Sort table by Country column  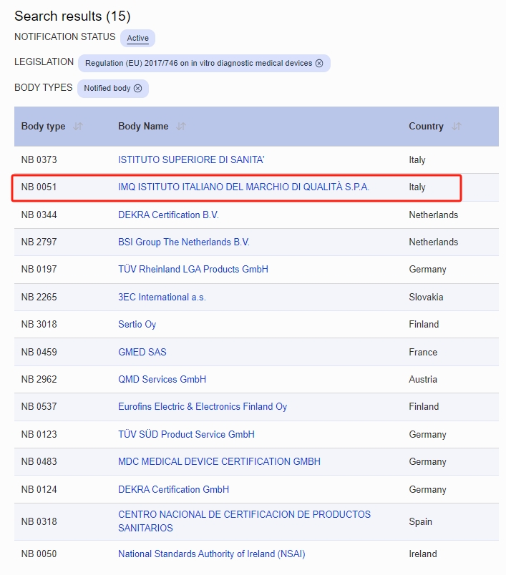(457, 127)
